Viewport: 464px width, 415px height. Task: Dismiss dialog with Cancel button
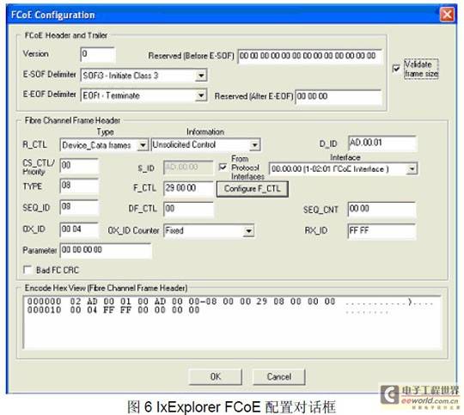pyautogui.click(x=278, y=376)
